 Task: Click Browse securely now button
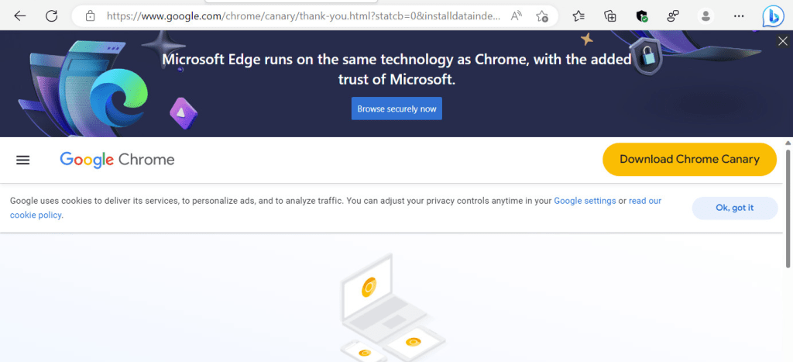click(396, 109)
